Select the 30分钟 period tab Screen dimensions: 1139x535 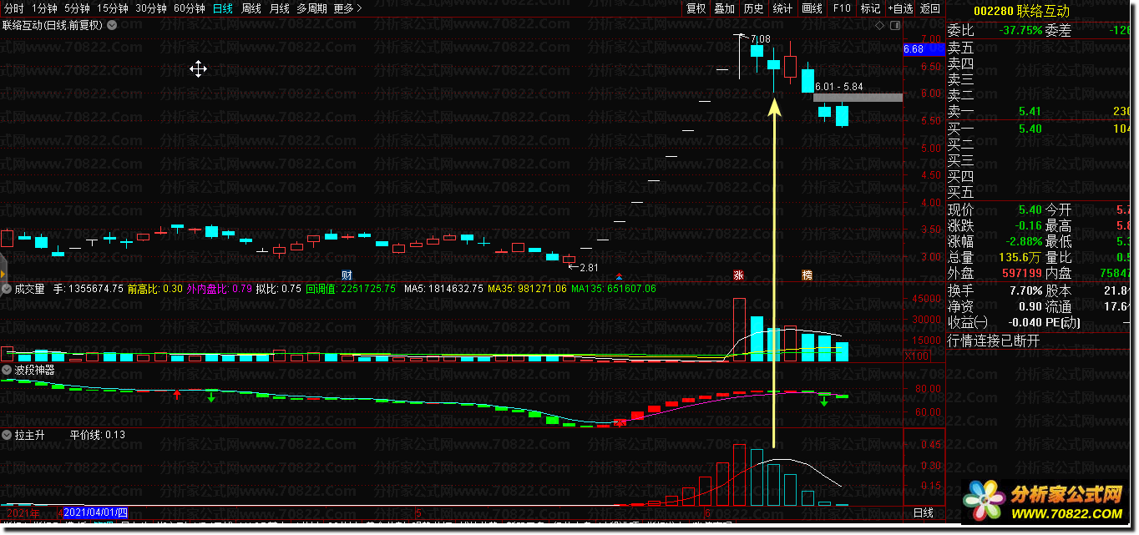[x=151, y=8]
